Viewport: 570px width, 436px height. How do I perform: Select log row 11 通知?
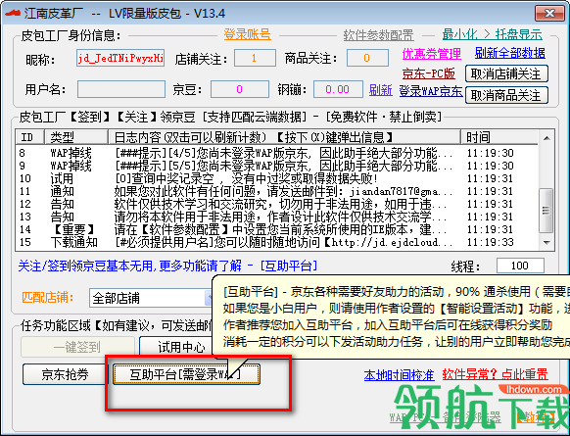[276, 191]
